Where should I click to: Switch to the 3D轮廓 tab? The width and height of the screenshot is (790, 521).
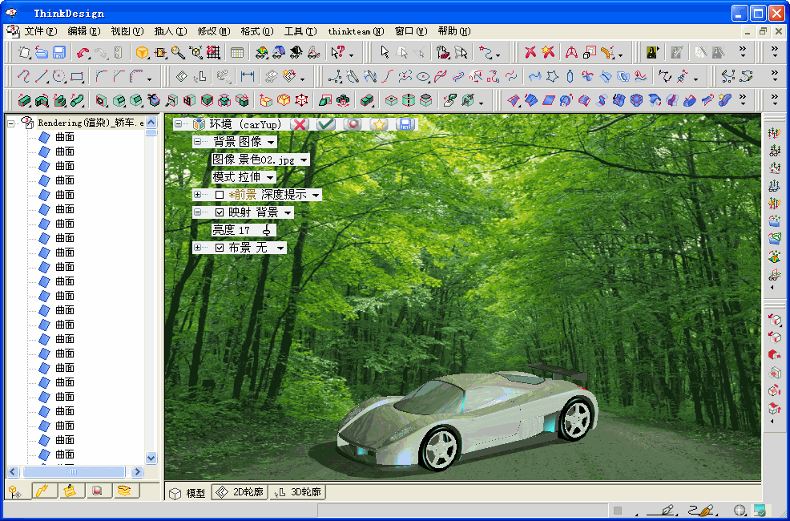(x=298, y=492)
